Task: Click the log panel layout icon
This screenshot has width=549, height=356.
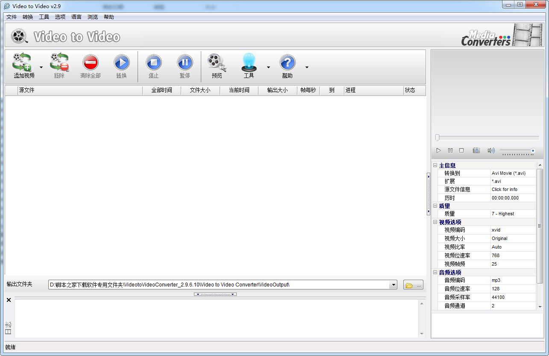Action: point(8,332)
